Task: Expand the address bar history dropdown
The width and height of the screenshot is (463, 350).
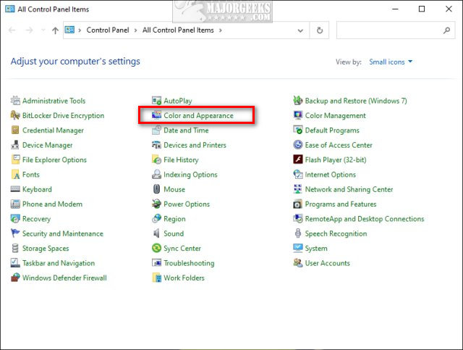Action: [x=300, y=30]
